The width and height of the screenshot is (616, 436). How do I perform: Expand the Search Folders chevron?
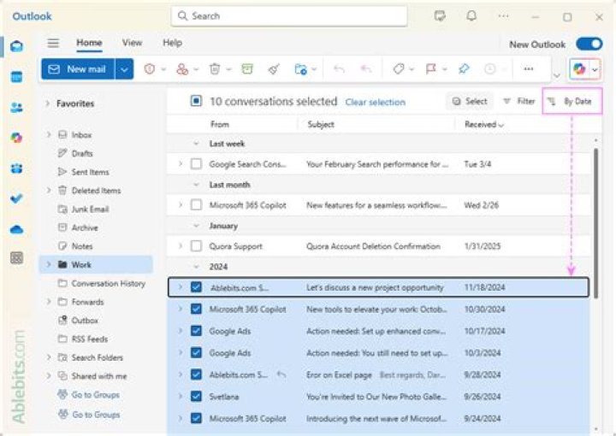pos(48,357)
